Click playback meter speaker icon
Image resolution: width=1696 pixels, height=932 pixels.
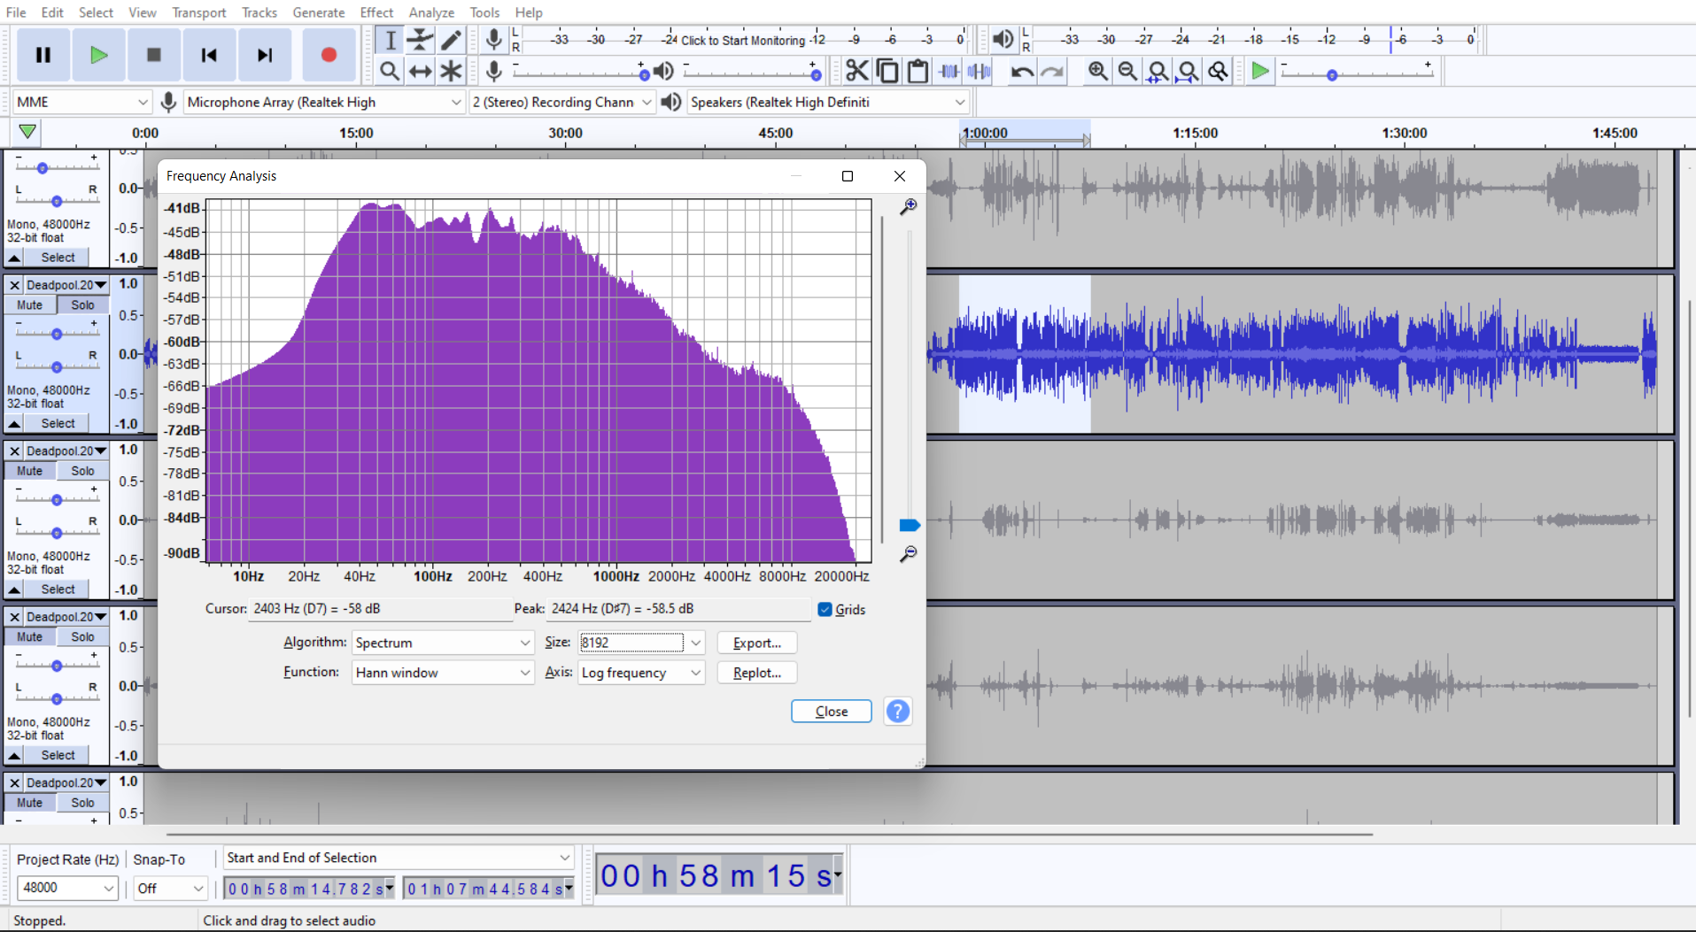(1003, 40)
